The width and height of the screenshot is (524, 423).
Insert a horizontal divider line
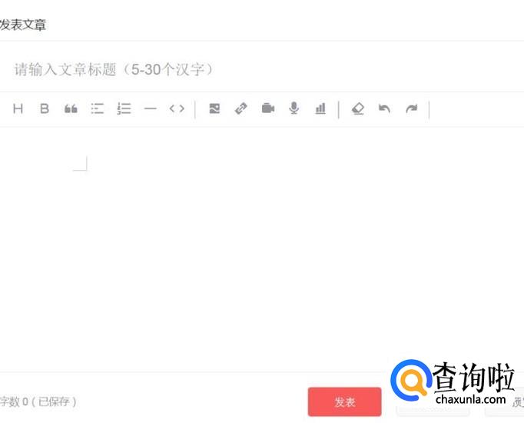tap(151, 108)
